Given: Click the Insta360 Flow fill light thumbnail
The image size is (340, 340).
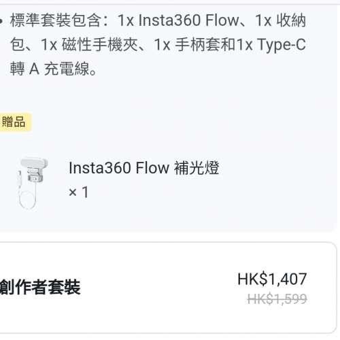Looking at the screenshot, I should tap(33, 183).
